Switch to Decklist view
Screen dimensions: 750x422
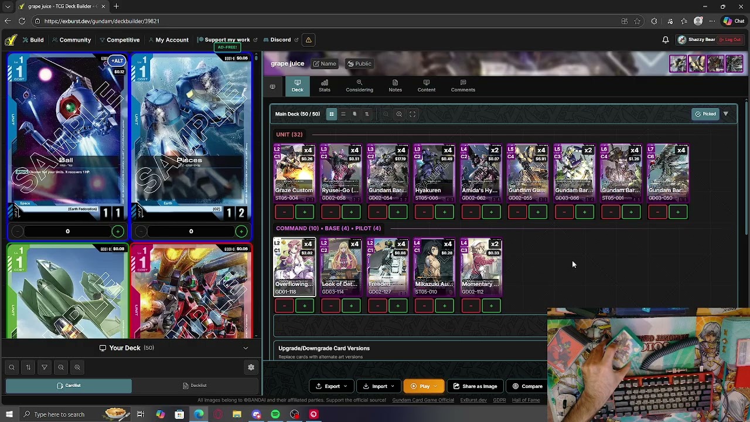click(195, 386)
